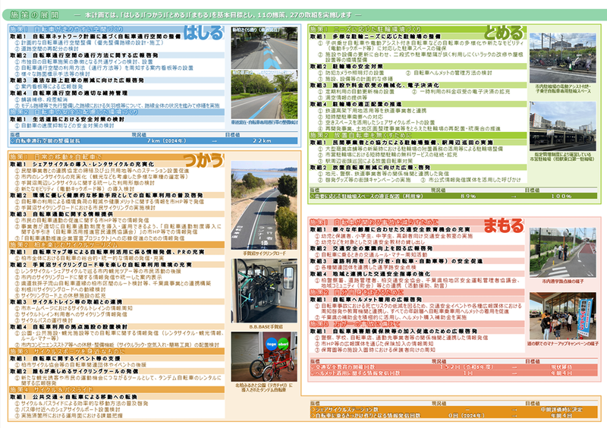607x428 pixels.
Task: Click 舗装補修、段差解消 item
Action: click(41, 99)
